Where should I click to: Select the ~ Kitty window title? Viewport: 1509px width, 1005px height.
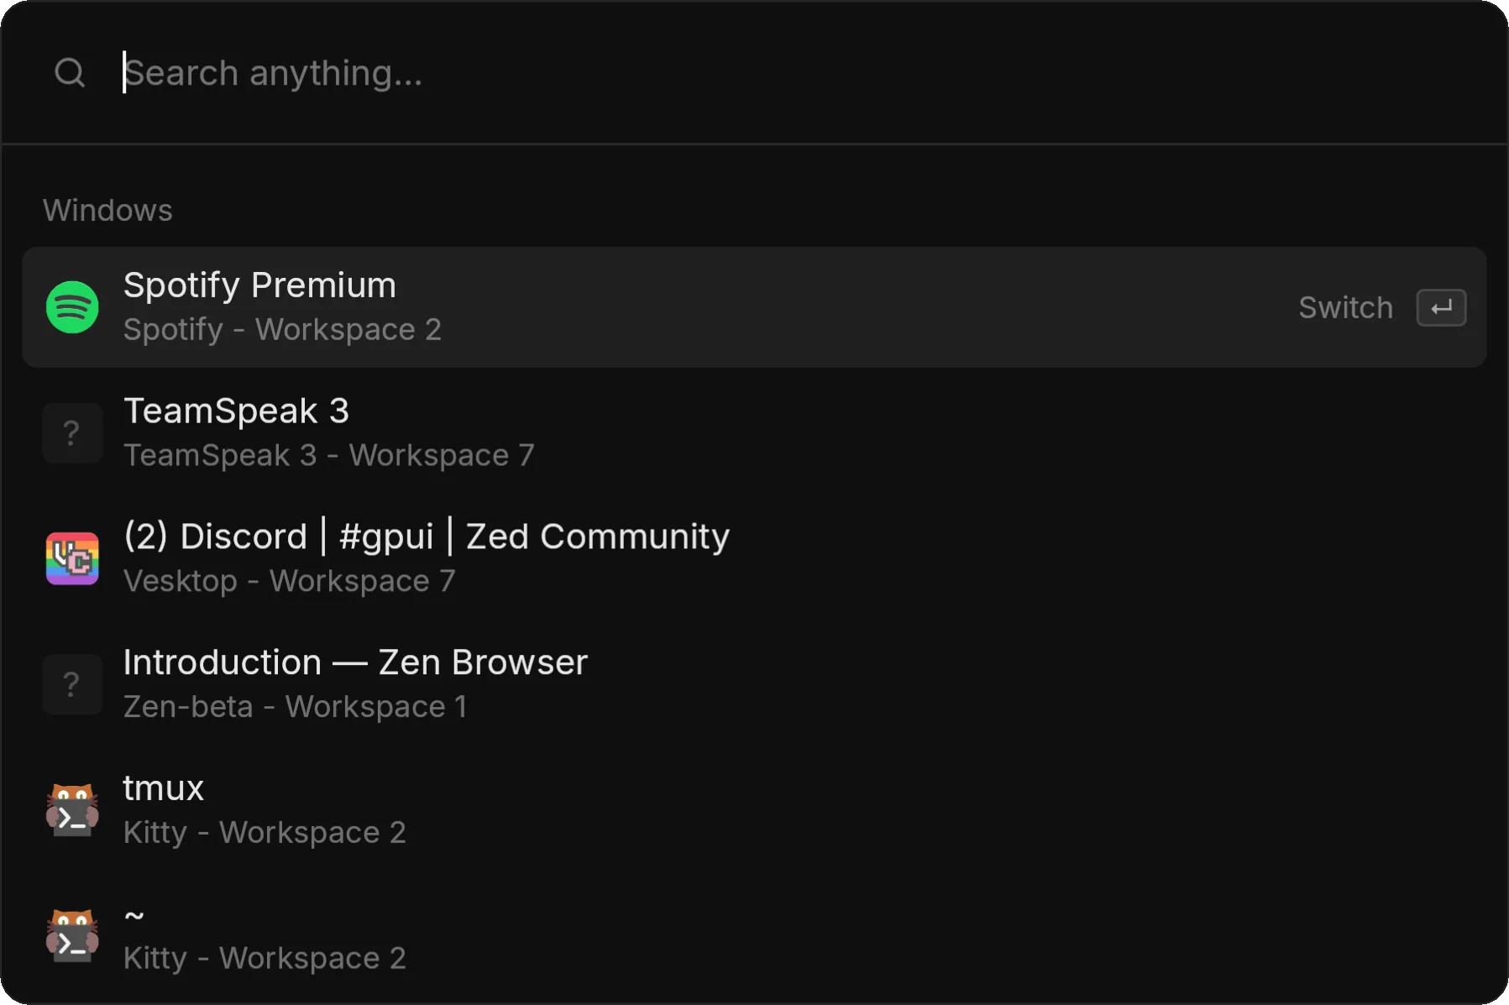(134, 915)
